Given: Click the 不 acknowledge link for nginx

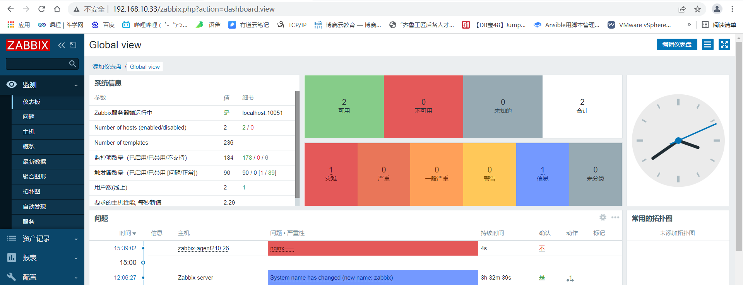Looking at the screenshot, I should click(x=542, y=248).
